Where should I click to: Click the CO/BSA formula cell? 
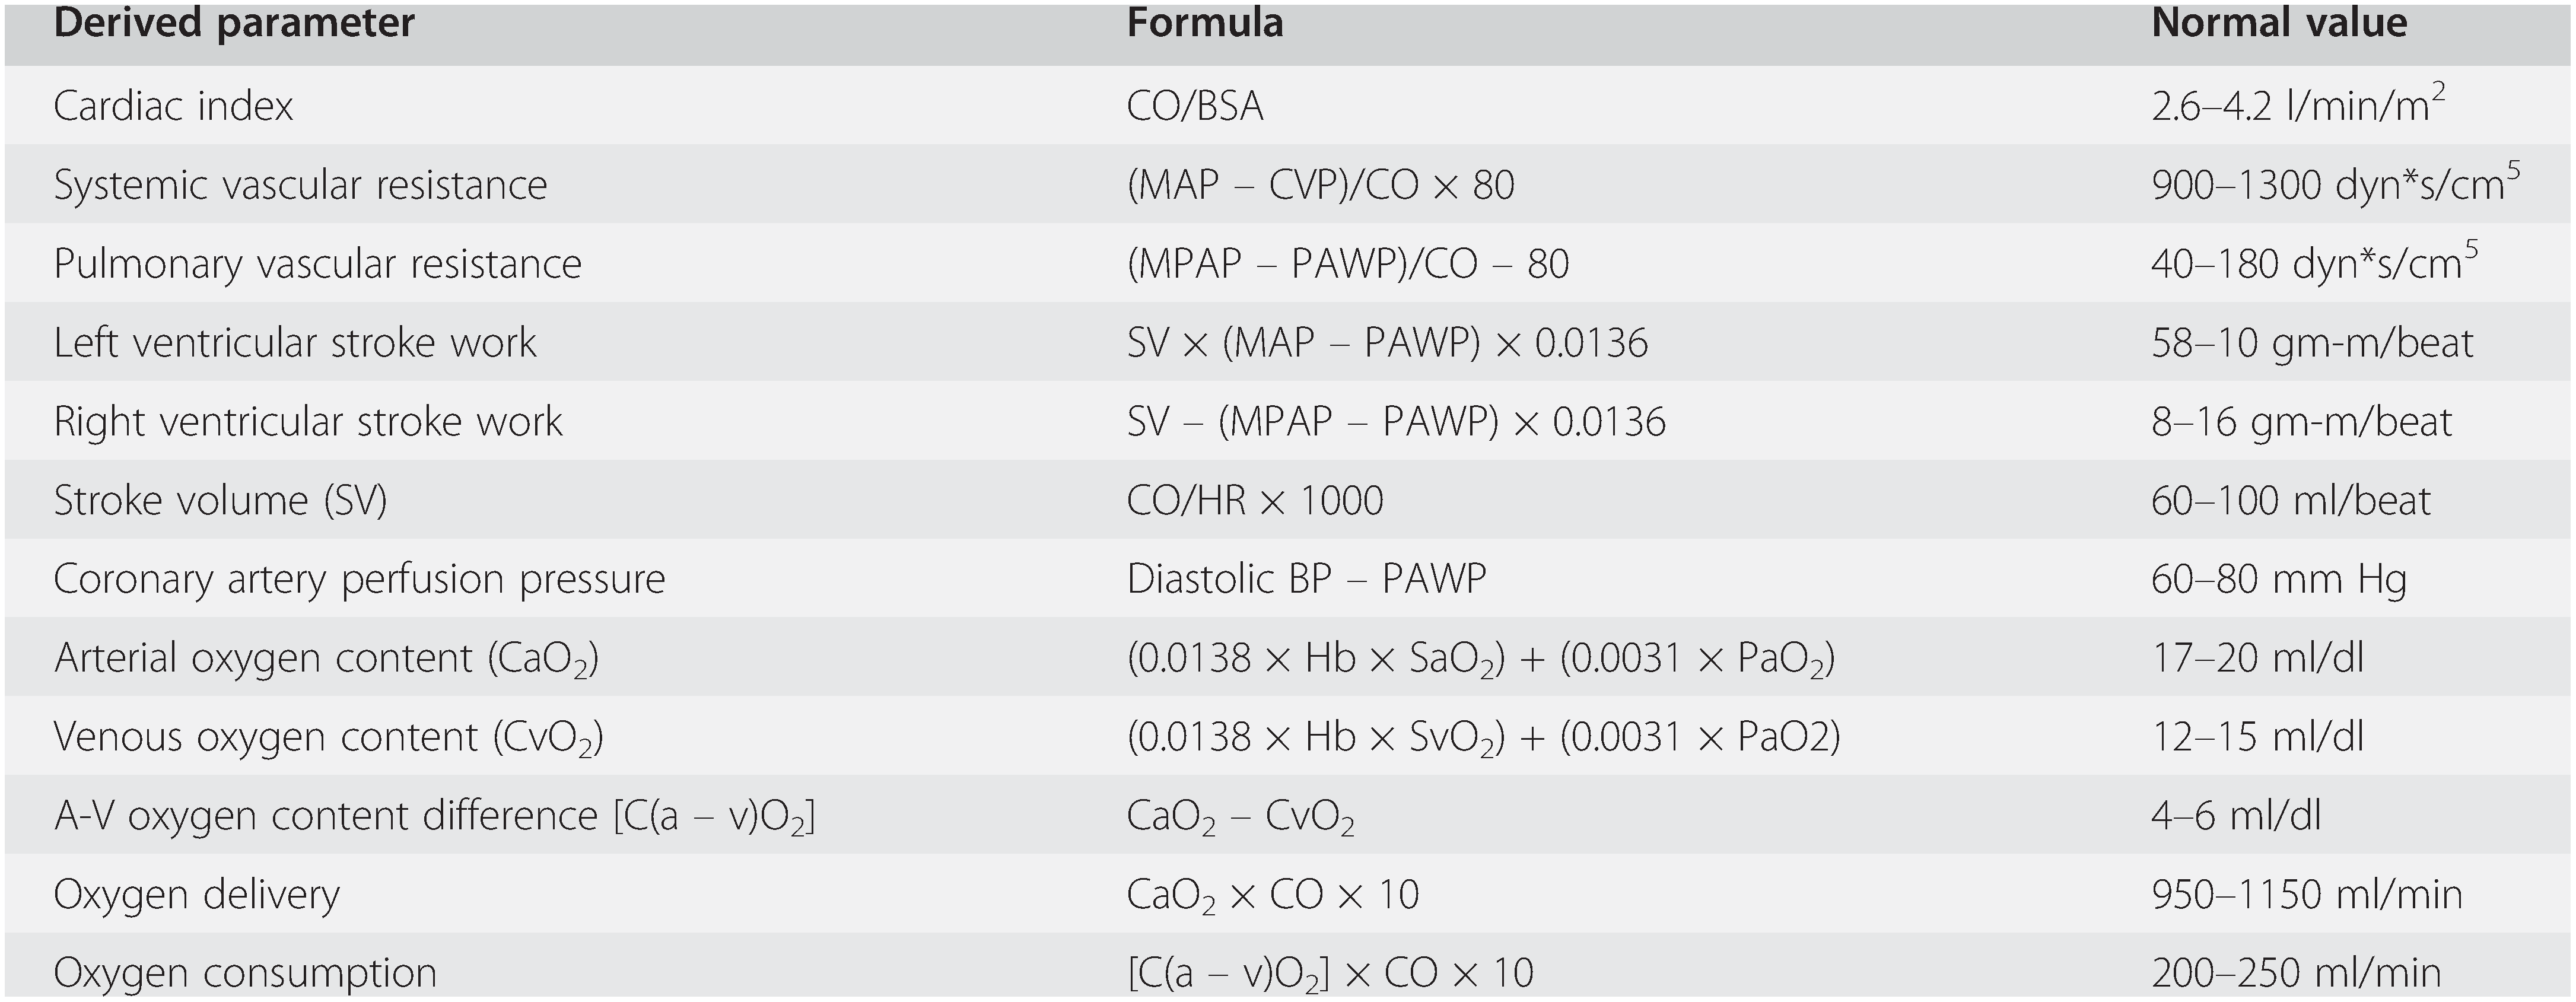1195,106
